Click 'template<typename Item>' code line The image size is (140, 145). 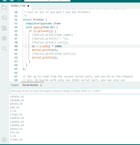pos(43,23)
